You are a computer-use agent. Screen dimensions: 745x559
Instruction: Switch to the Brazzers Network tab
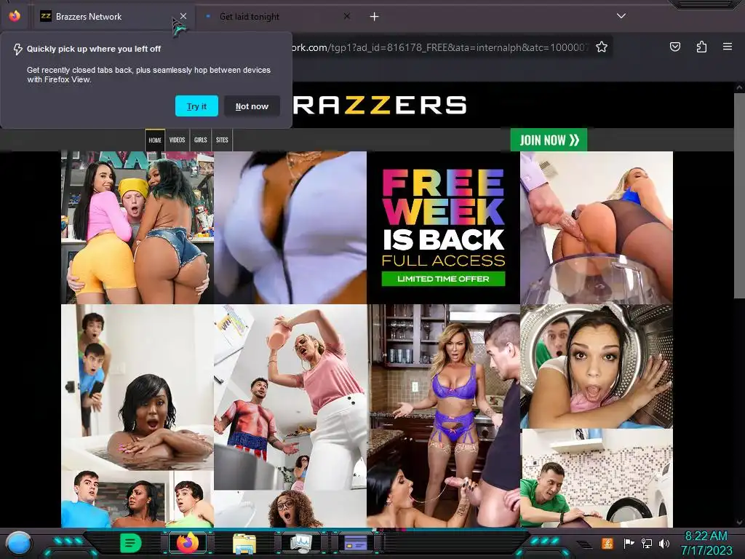113,17
